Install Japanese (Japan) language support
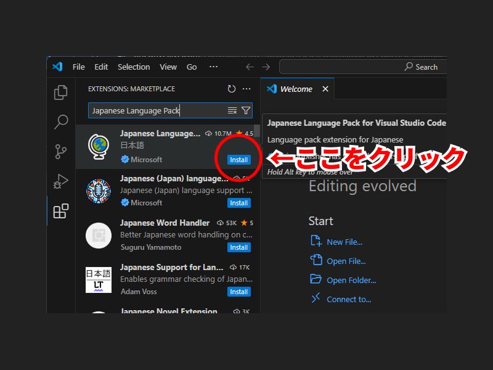 [239, 203]
